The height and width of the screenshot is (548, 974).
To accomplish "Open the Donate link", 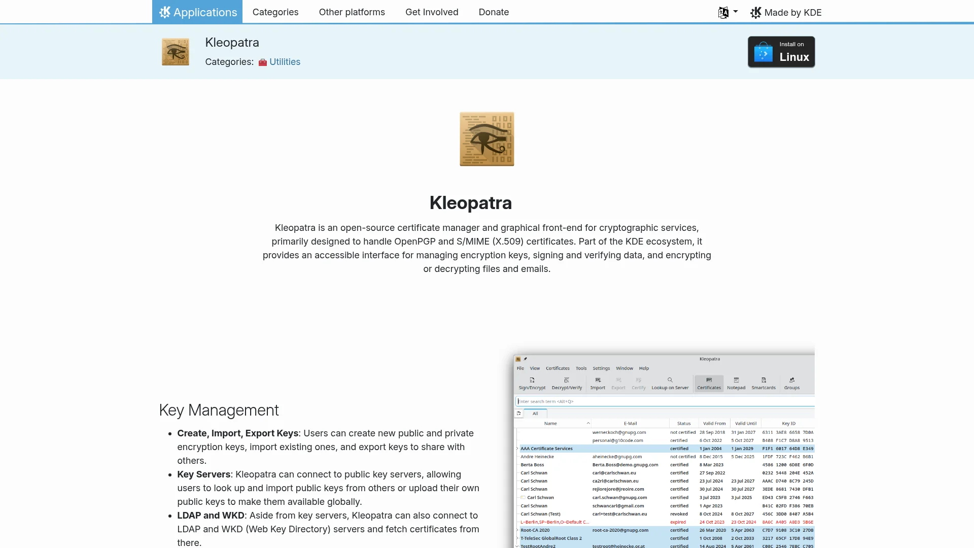I will 494,12.
